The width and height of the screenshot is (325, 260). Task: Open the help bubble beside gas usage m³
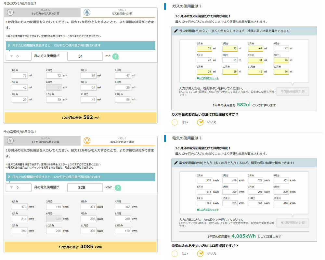[116, 57]
